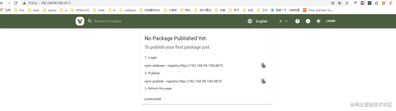
Task: Click the not-secure warning icon
Action: (x=24, y=3)
